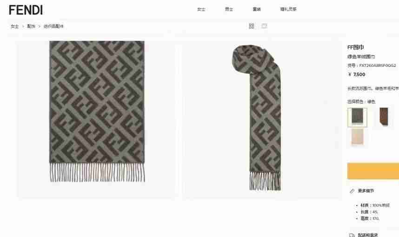Open the 童装 menu in header
399x237 pixels.
click(x=257, y=9)
